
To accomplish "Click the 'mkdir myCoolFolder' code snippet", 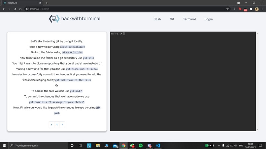I will [x=73, y=47].
